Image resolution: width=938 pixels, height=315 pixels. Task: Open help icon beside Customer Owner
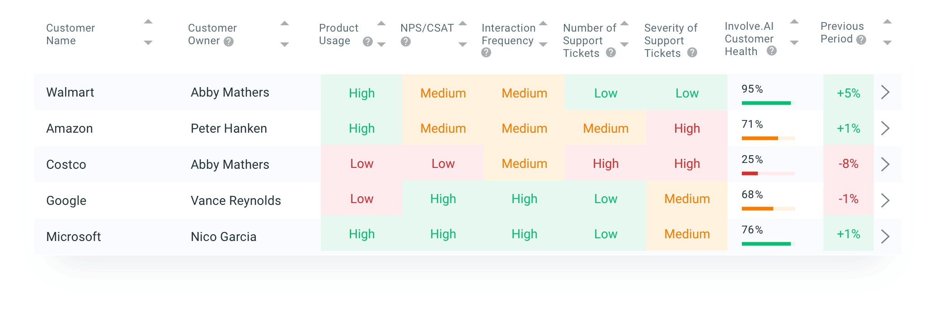(229, 42)
